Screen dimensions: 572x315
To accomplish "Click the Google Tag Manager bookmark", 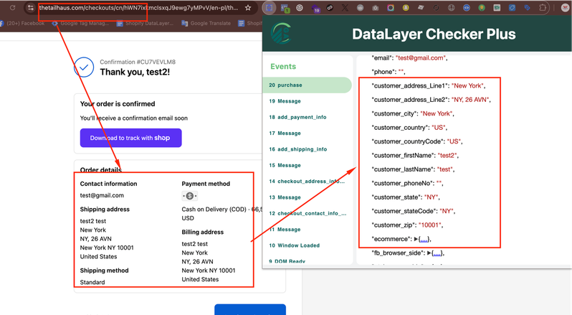I will tap(80, 24).
